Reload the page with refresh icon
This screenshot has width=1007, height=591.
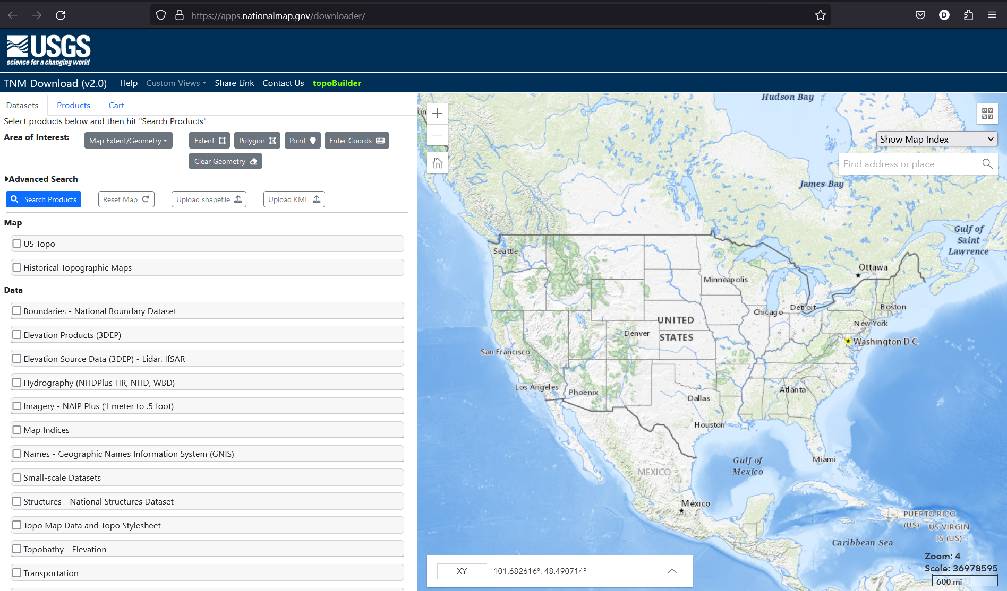click(61, 15)
